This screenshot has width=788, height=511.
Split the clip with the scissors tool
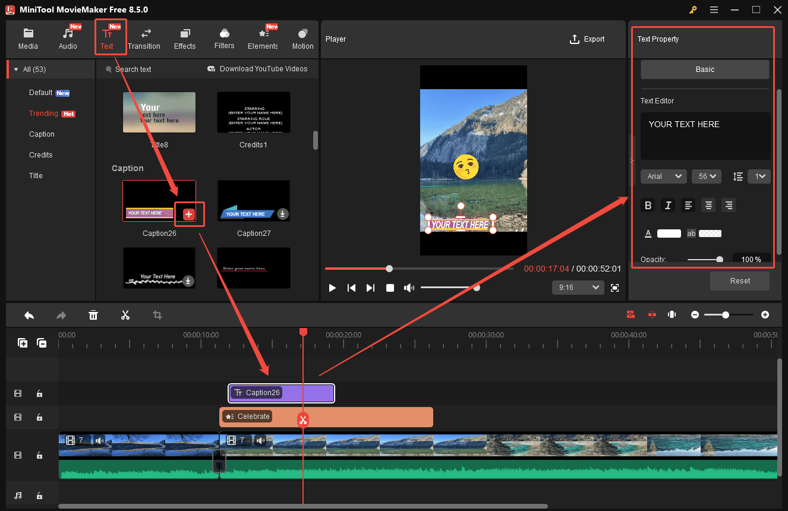[x=125, y=314]
